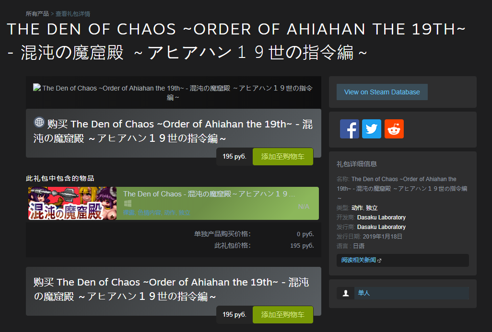This screenshot has width=492, height=332.
Task: Click the globe icon beside the purchase title
Action: click(x=39, y=122)
